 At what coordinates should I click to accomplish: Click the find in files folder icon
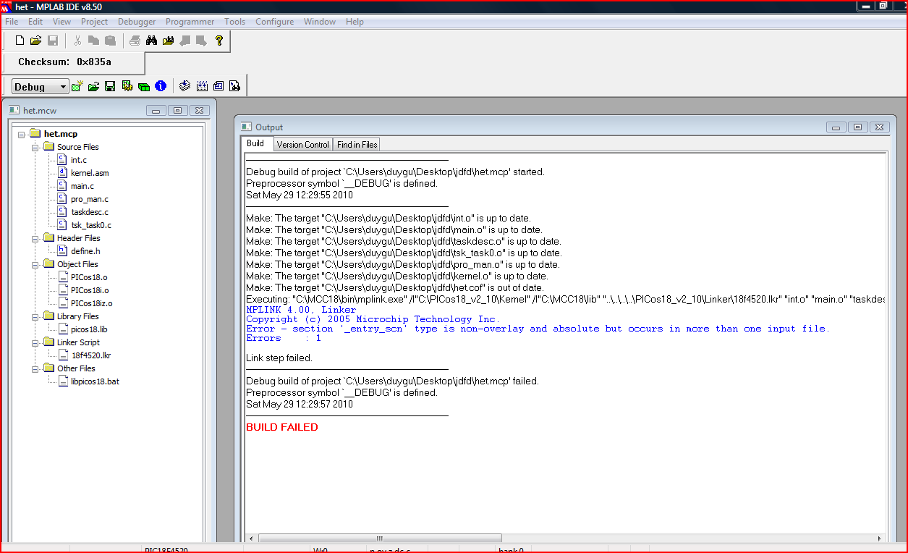pos(168,41)
